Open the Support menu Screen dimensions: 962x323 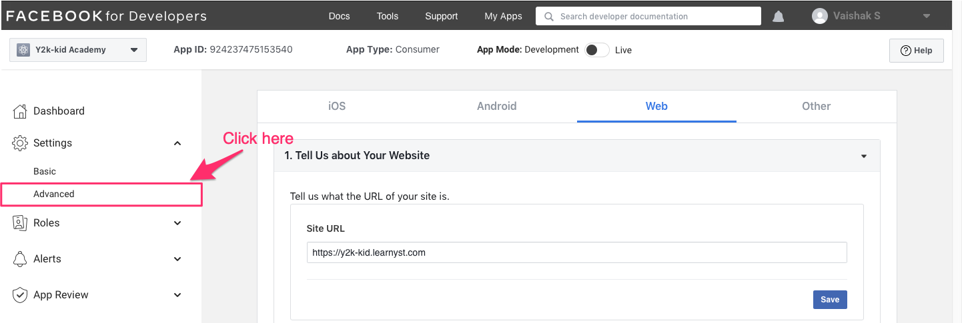point(442,16)
